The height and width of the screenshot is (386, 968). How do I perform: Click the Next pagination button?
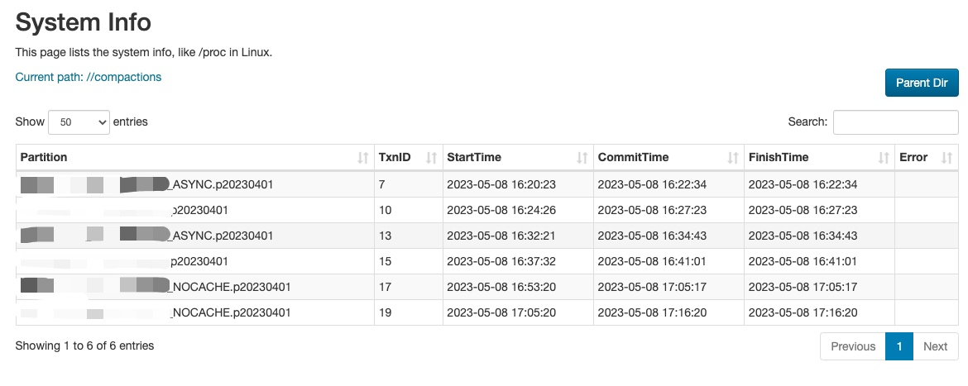pyautogui.click(x=935, y=346)
